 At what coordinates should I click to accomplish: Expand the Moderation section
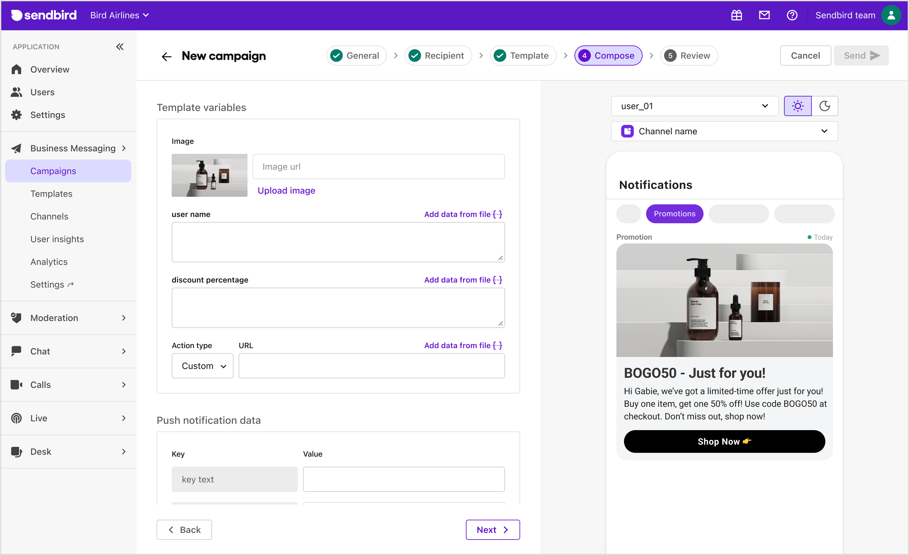[68, 318]
